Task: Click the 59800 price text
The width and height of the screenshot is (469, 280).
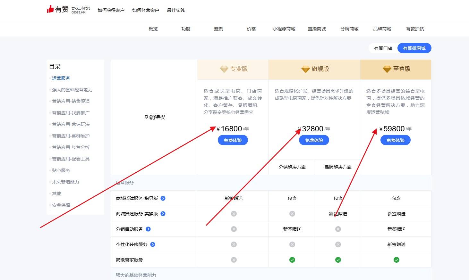Action: point(394,129)
